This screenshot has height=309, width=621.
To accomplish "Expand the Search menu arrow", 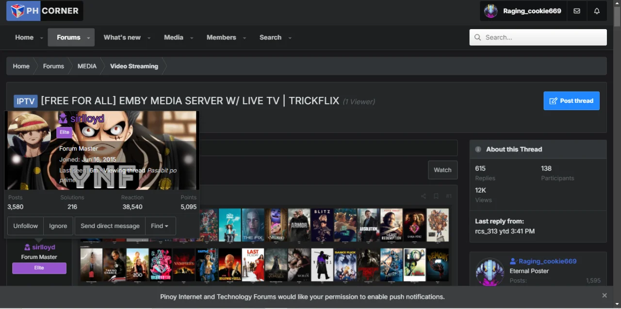I will tap(290, 38).
